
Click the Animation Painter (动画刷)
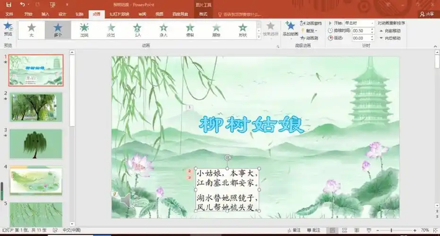point(309,38)
